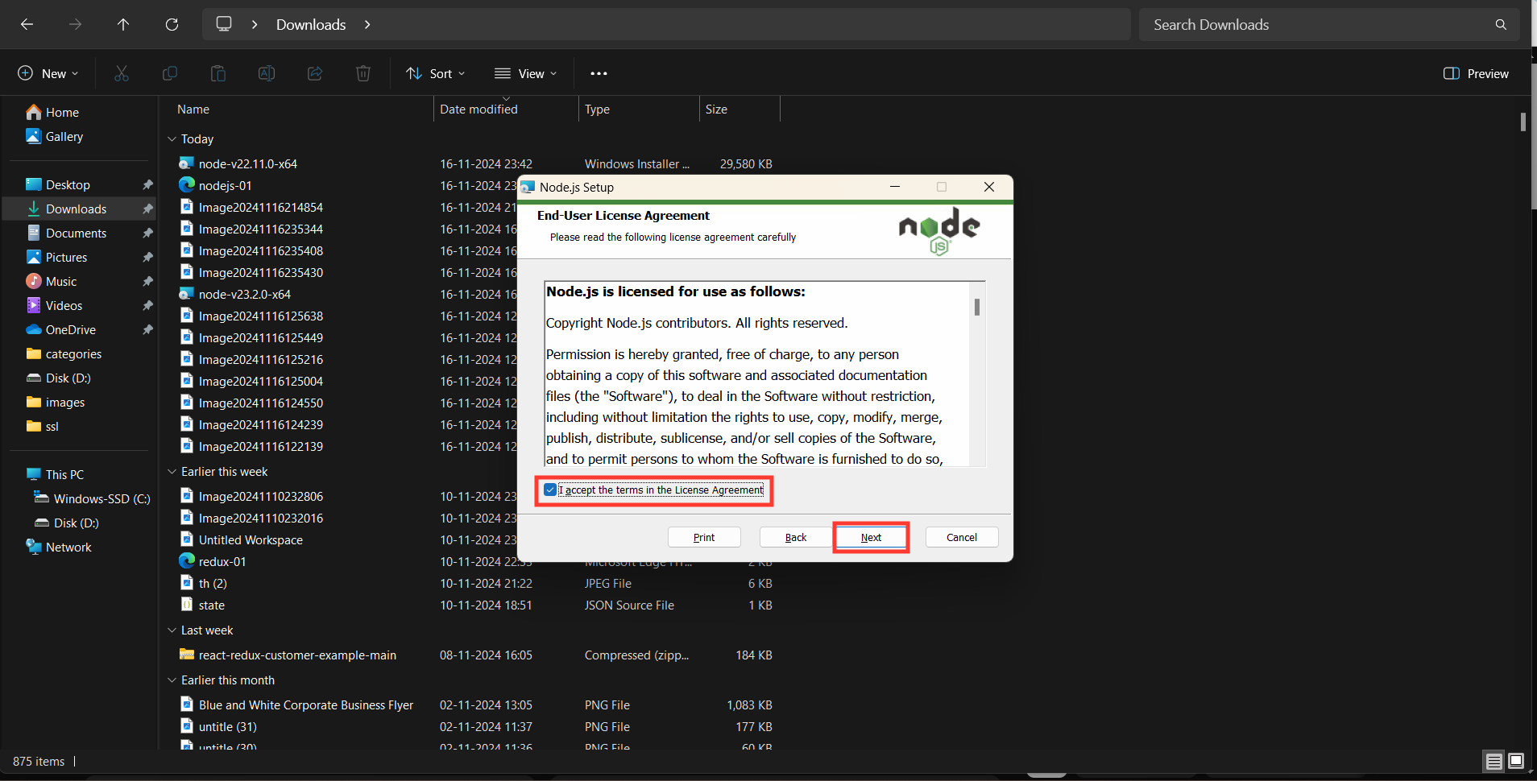Open the ssl folder in sidebar
Image resolution: width=1537 pixels, height=781 pixels.
pyautogui.click(x=52, y=426)
